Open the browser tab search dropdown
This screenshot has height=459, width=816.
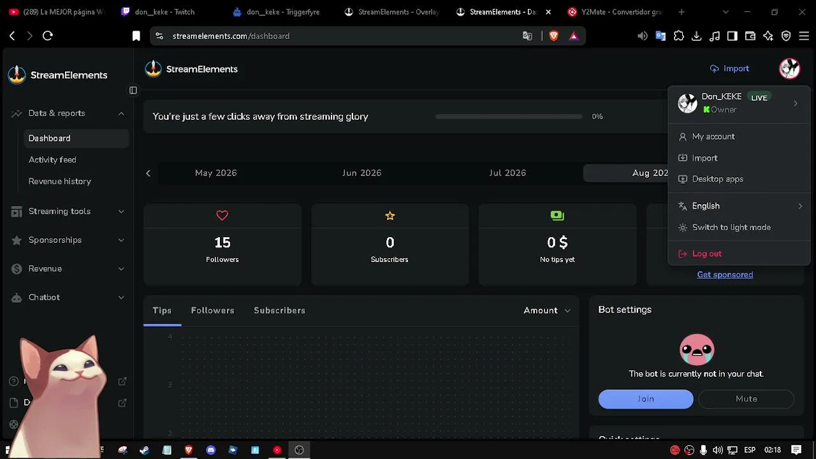pos(725,12)
